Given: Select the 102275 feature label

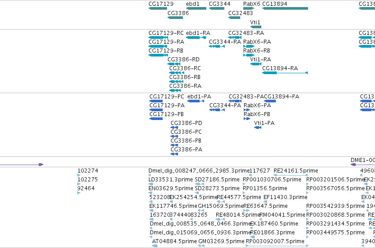Looking at the screenshot, I should coord(88,180).
